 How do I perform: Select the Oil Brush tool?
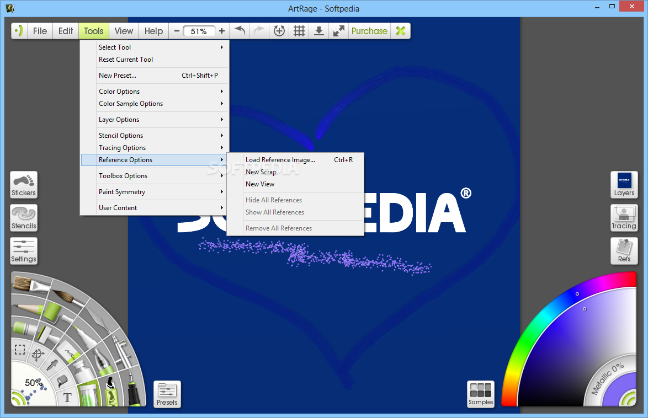click(31, 285)
